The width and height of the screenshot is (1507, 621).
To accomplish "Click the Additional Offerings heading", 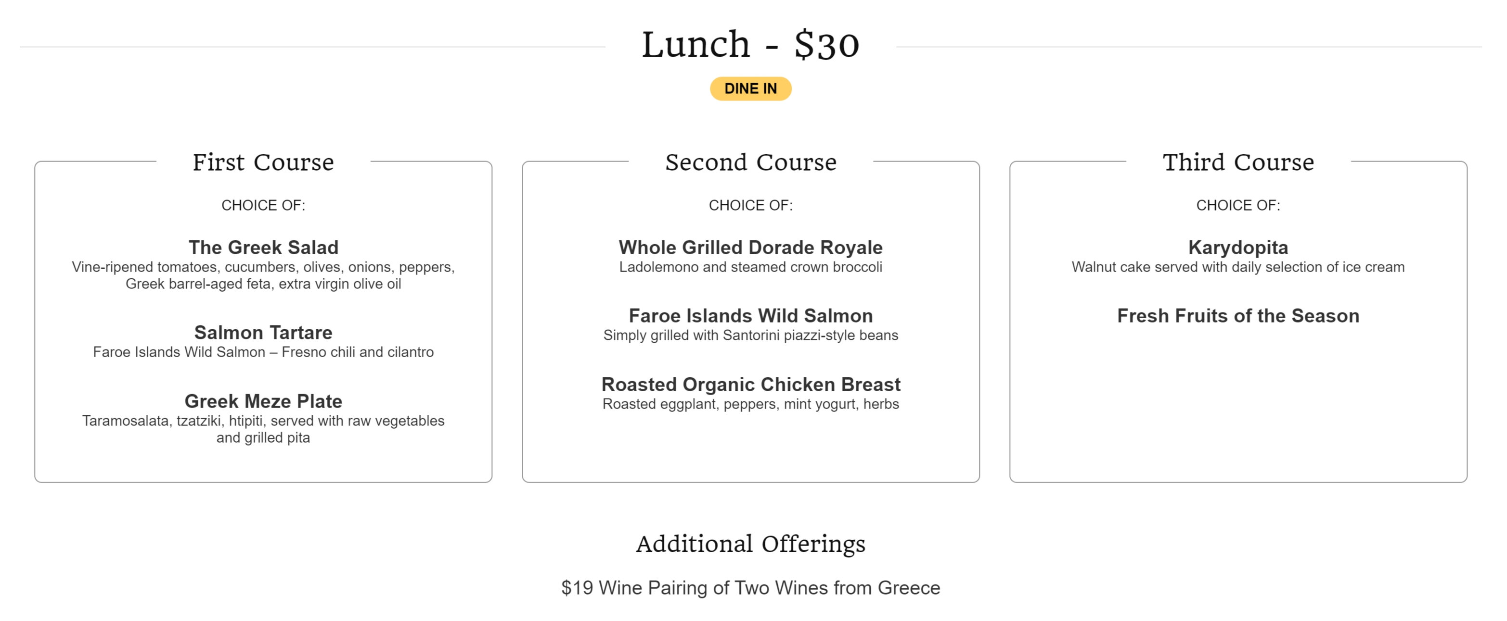I will click(x=750, y=544).
